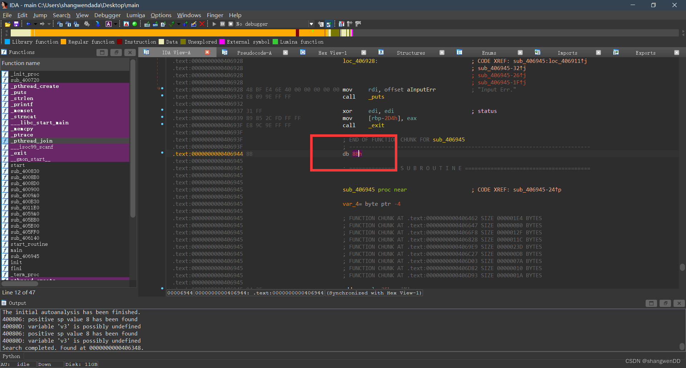Click the red warning triangle toolbar icon
The height and width of the screenshot is (368, 686).
coord(126,24)
